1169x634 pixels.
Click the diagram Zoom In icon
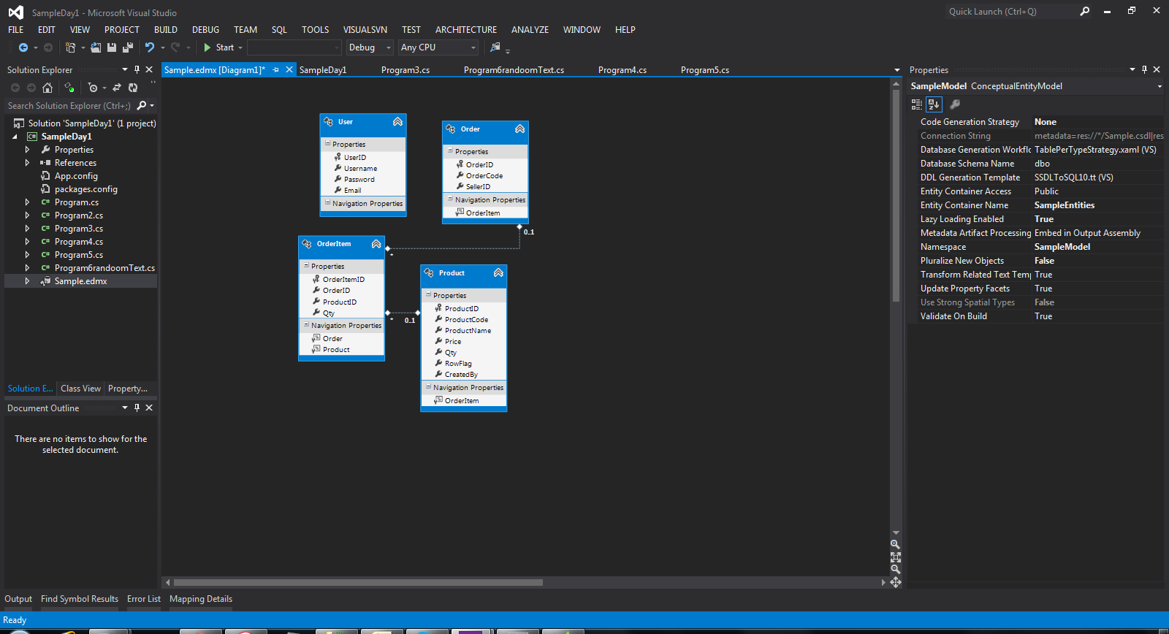tap(895, 544)
